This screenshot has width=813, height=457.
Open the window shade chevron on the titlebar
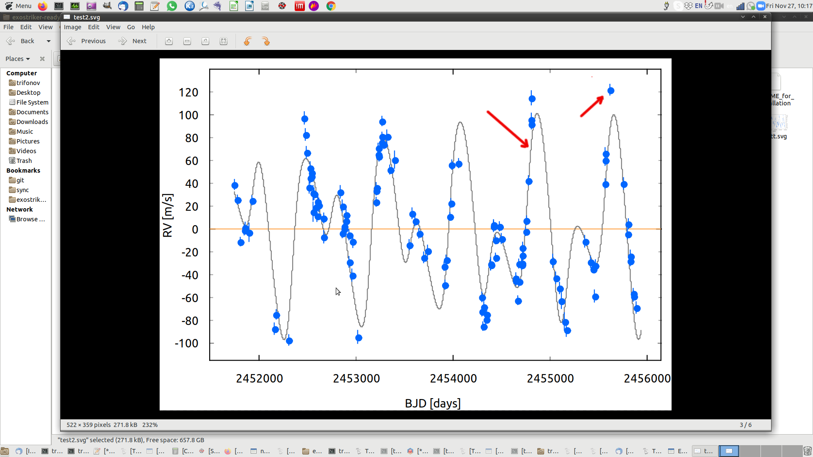click(x=743, y=17)
